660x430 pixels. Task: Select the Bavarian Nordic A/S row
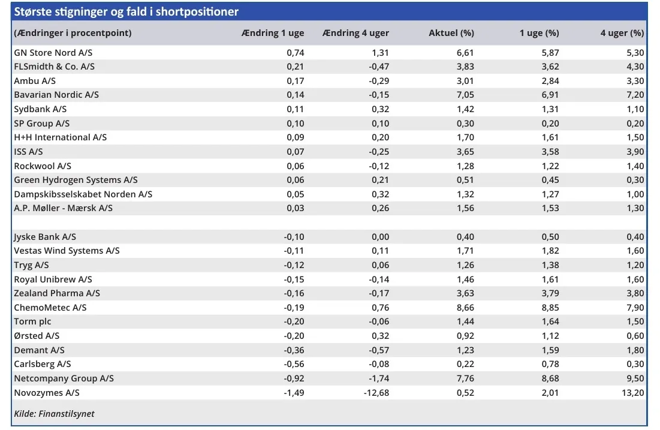(56, 95)
